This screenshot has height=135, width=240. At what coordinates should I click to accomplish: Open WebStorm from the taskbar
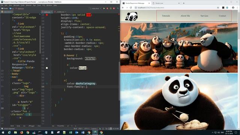[95, 132]
